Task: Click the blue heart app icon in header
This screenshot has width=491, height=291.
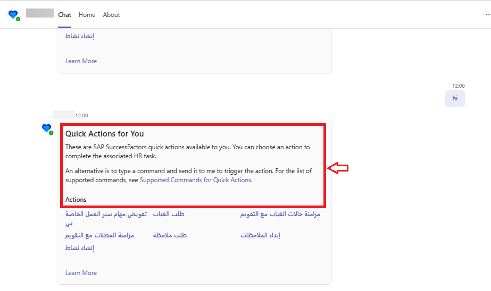Action: tap(13, 15)
